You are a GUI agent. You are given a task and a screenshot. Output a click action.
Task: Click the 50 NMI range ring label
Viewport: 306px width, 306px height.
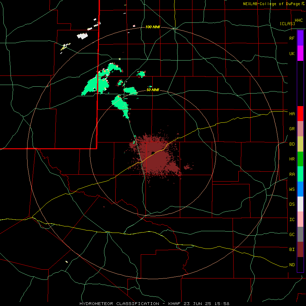click(x=153, y=90)
